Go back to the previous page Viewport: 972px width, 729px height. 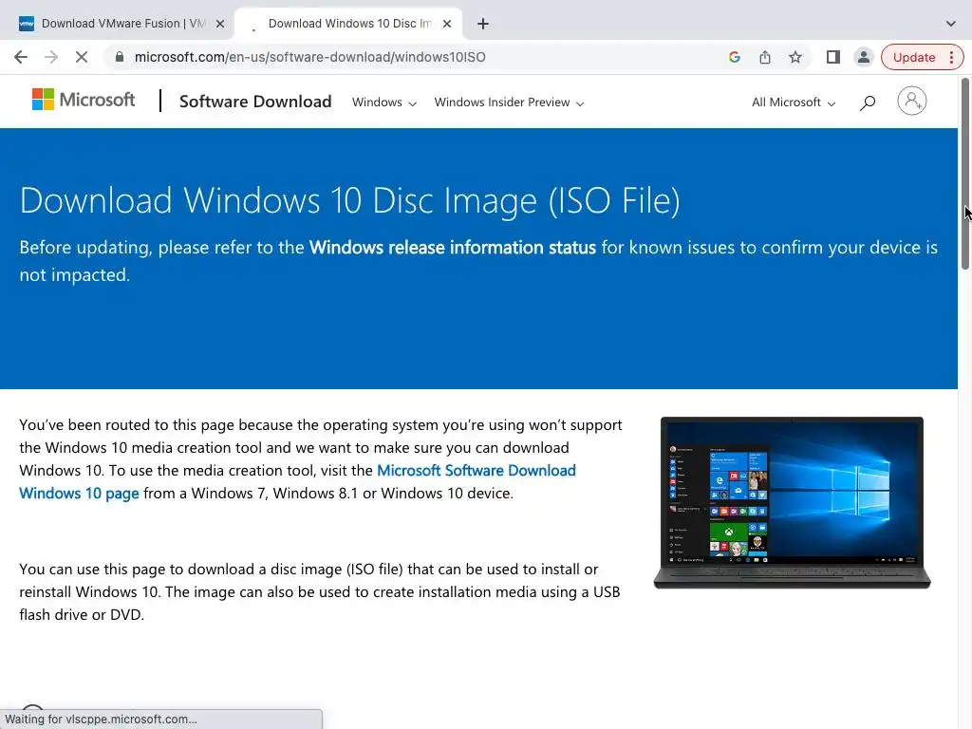click(x=21, y=57)
